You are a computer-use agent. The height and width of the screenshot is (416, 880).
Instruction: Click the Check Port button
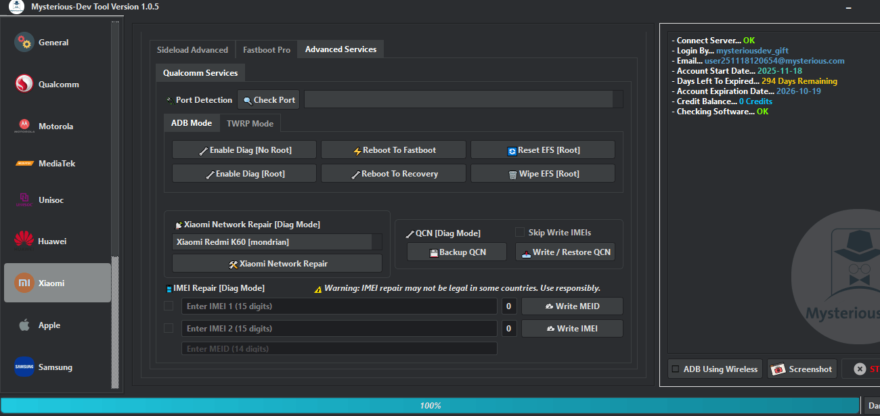(268, 99)
